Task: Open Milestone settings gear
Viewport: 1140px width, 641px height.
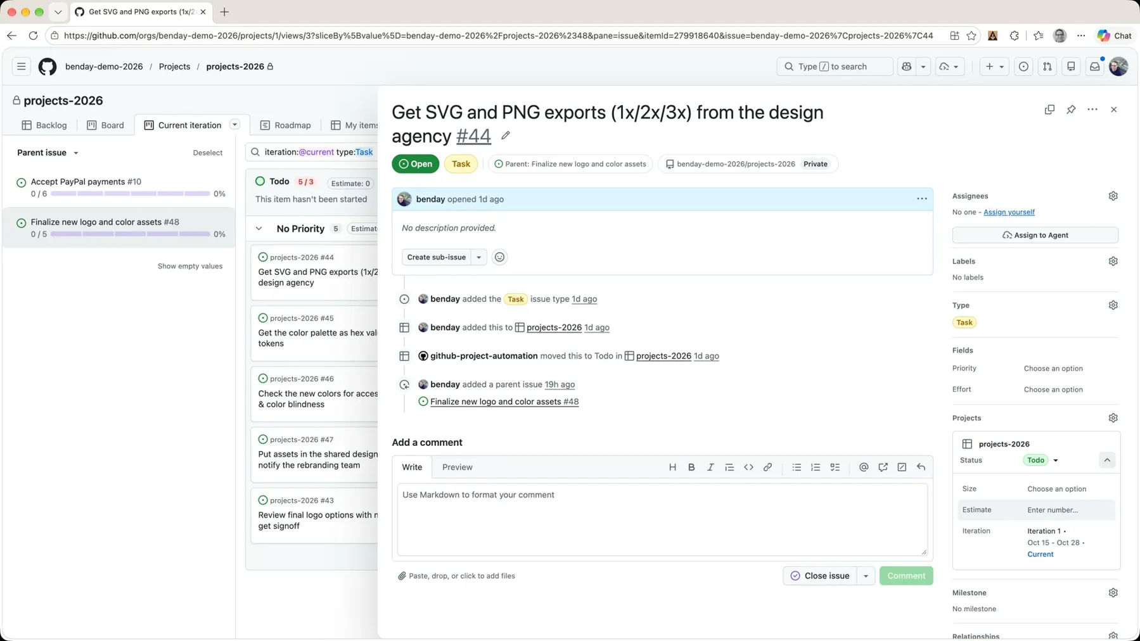Action: coord(1113,593)
